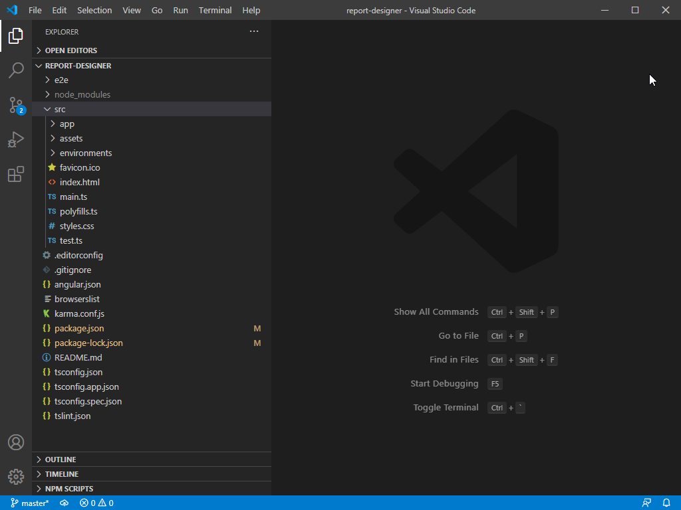Screen dimensions: 681x510
Task: Open the modified package.json file
Action: point(152,328)
